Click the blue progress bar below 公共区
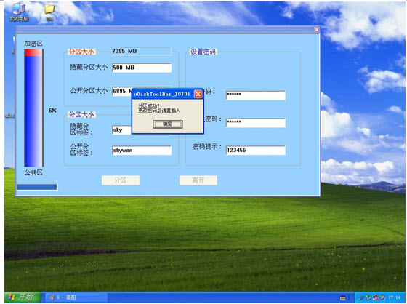The width and height of the screenshot is (407, 304). coord(37,187)
